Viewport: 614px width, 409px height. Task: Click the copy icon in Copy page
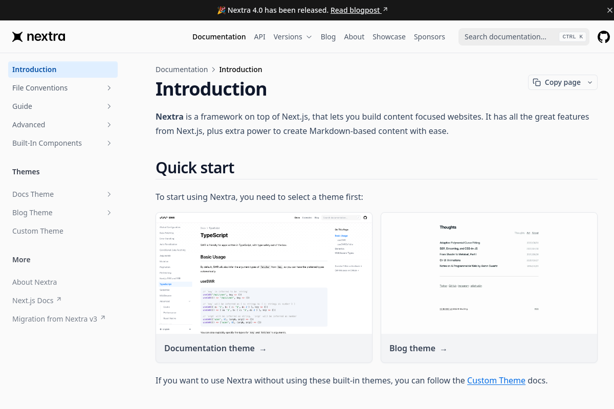[x=537, y=82]
